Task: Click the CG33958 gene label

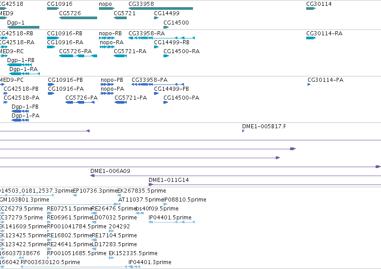Action: tap(141, 4)
